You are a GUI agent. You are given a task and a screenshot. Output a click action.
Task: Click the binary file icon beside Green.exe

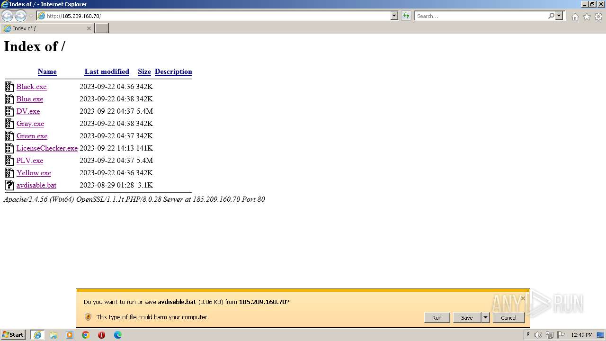[9, 135]
